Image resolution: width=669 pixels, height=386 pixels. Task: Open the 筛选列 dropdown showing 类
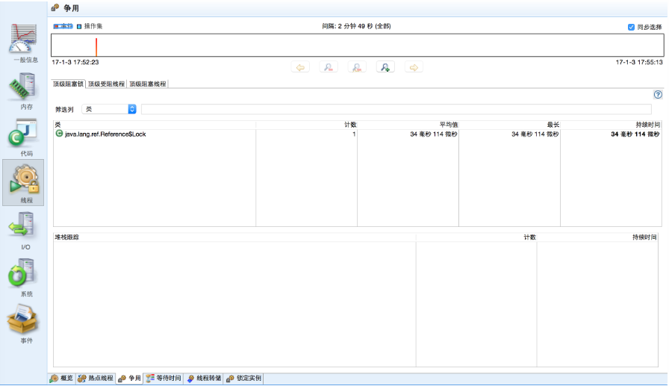[109, 109]
